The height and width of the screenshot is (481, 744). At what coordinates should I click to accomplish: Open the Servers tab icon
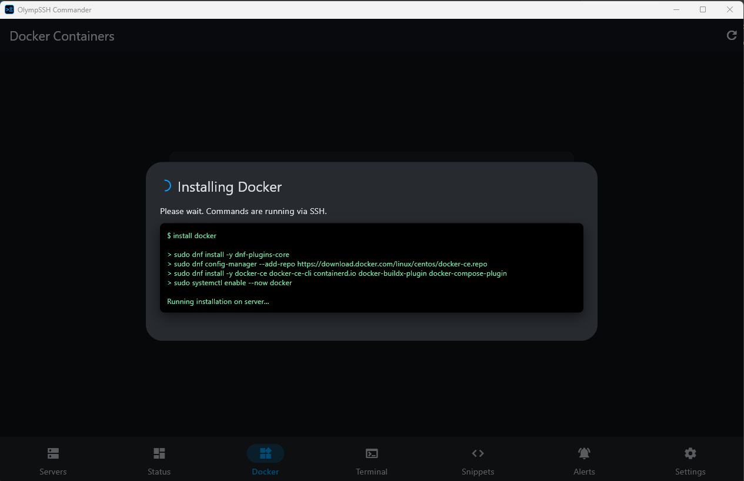pyautogui.click(x=53, y=453)
